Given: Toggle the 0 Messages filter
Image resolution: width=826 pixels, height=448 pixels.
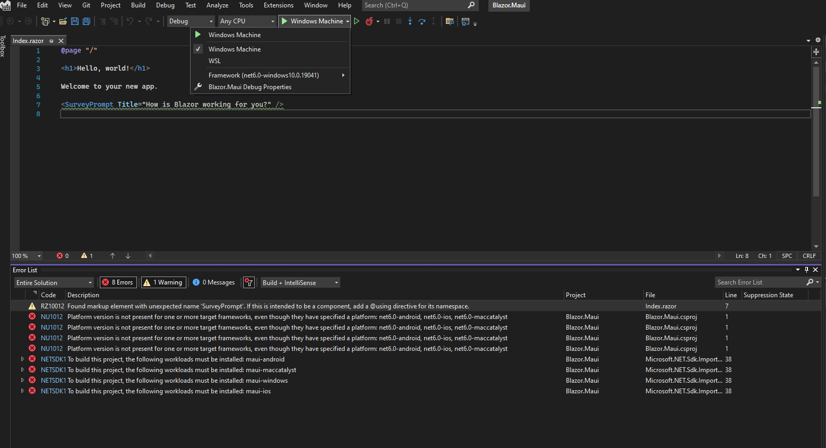Looking at the screenshot, I should (x=213, y=282).
